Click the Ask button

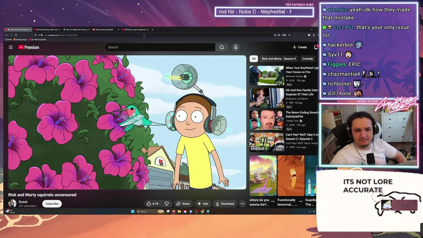tap(203, 204)
